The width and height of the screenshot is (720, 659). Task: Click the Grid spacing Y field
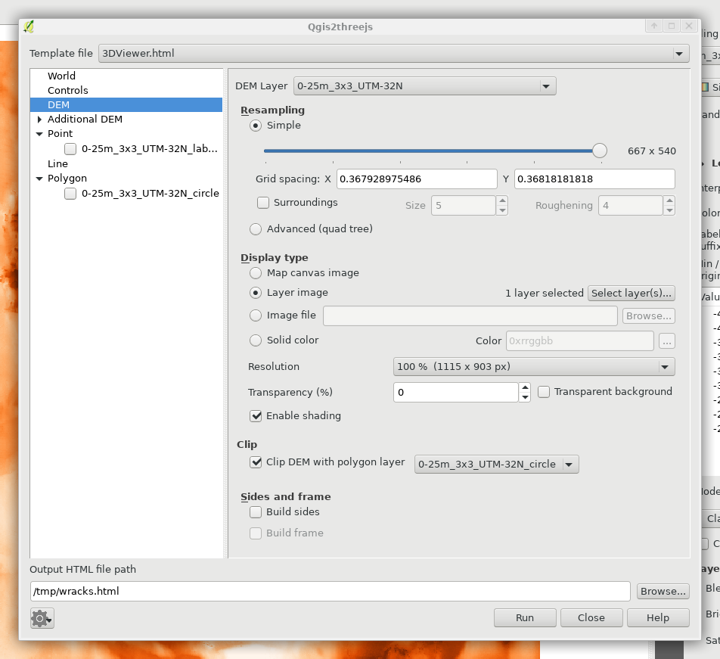click(594, 179)
